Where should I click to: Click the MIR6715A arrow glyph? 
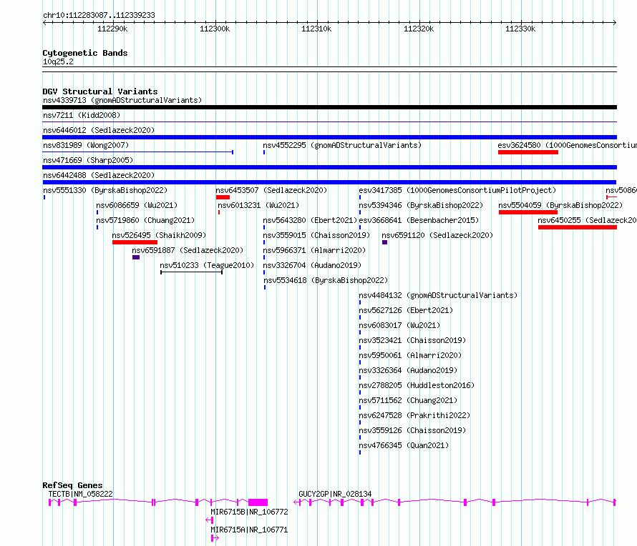coord(215,538)
